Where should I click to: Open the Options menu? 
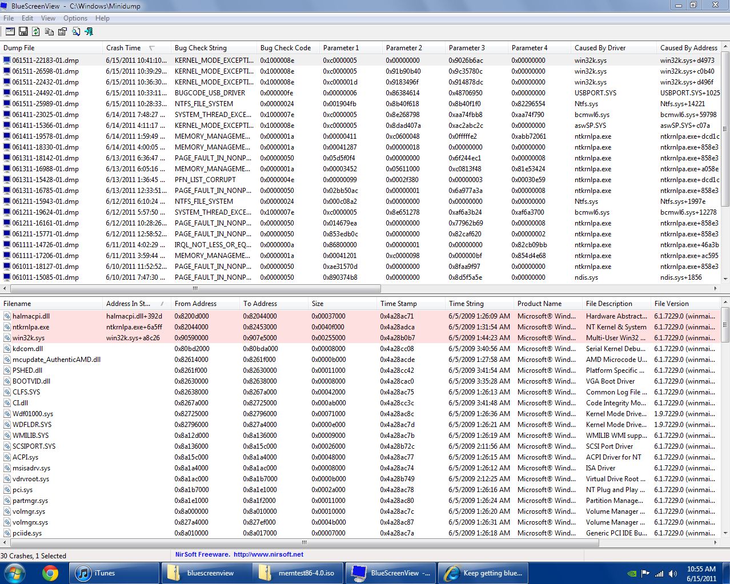point(75,18)
